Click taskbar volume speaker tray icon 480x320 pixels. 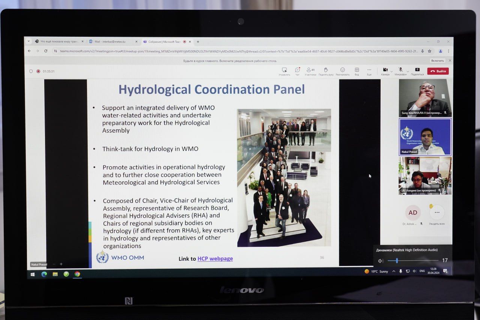[414, 271]
